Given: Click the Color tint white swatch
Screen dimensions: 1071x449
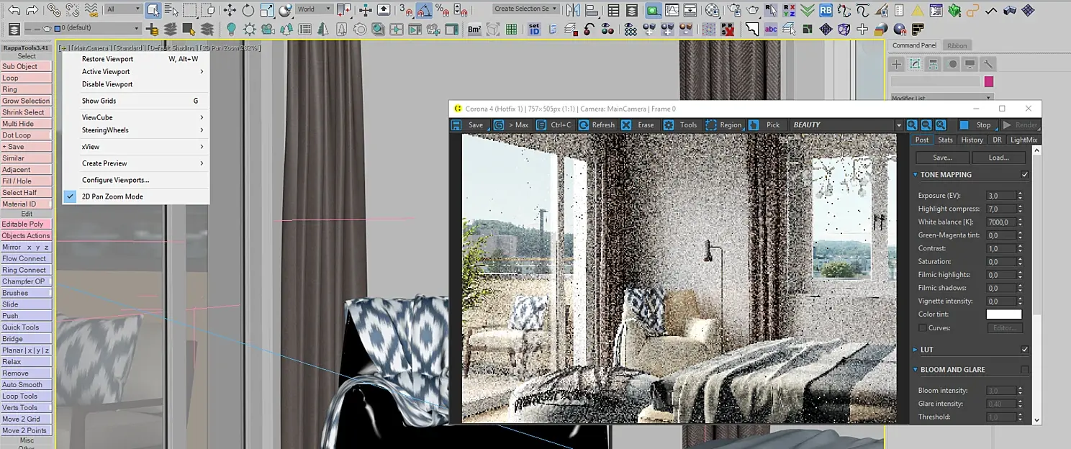Looking at the screenshot, I should (x=1003, y=314).
